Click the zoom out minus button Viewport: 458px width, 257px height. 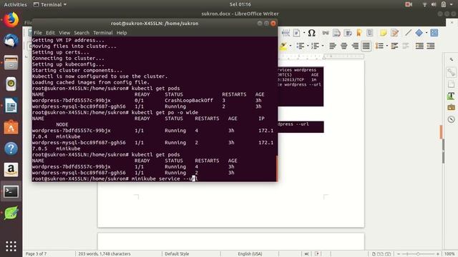click(x=399, y=254)
